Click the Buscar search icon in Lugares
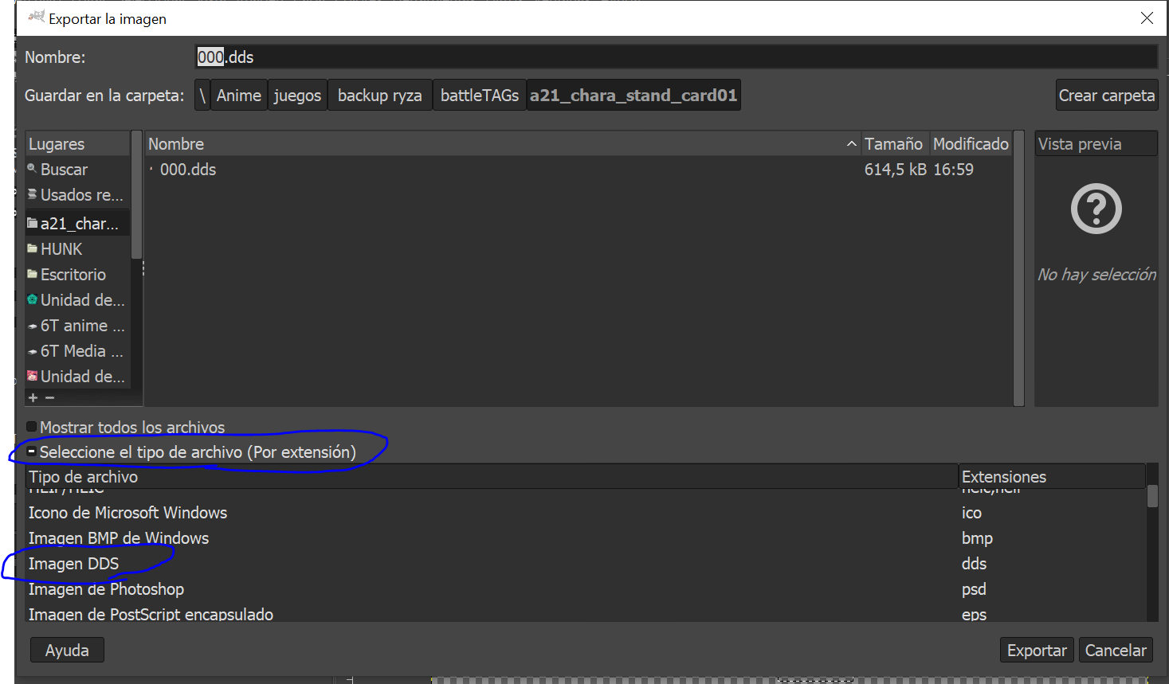Screen dimensions: 1169x684 (x=32, y=169)
